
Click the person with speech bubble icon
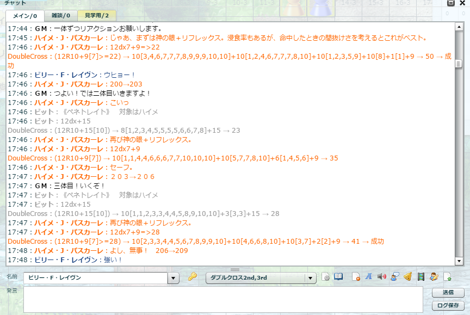394,277
